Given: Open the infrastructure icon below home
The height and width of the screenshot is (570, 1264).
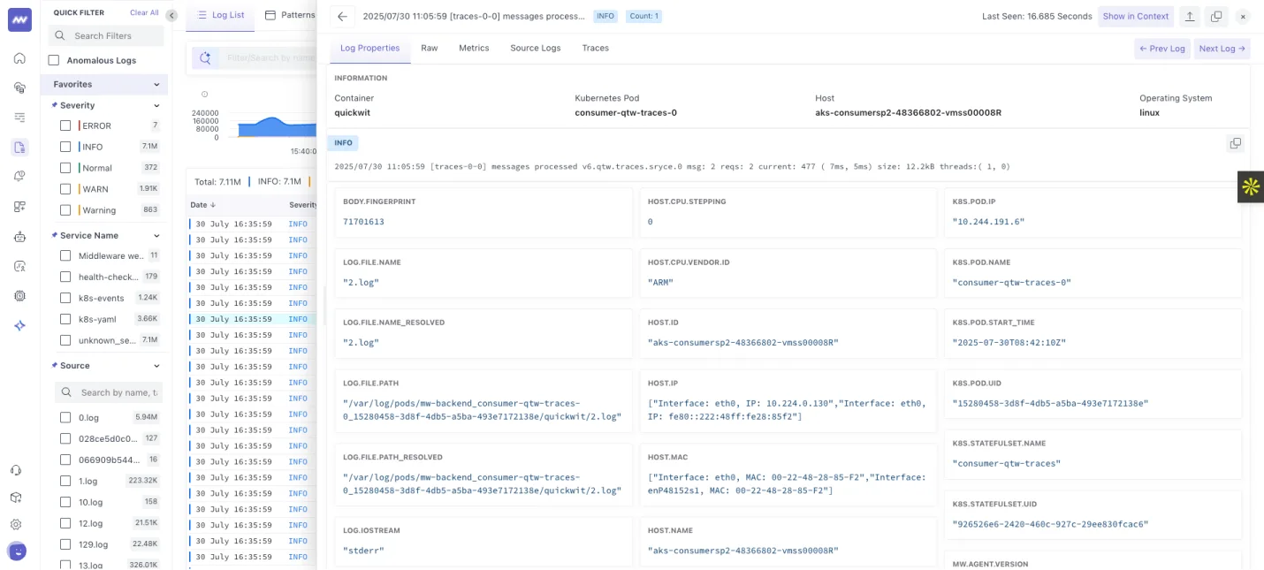Looking at the screenshot, I should (x=19, y=87).
